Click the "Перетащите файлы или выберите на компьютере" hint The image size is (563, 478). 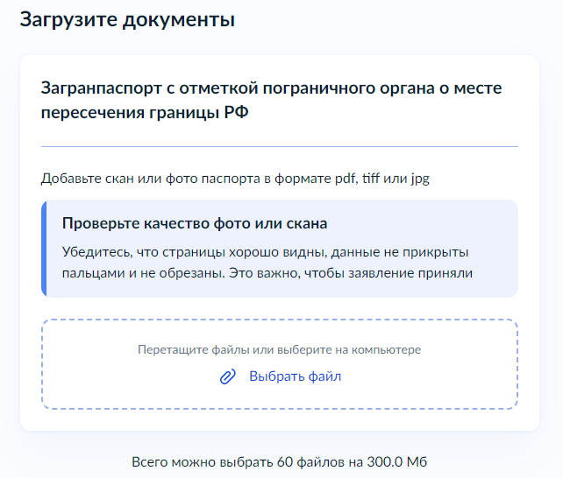coord(279,350)
